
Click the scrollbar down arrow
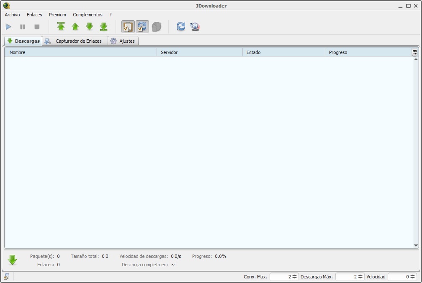[416, 245]
